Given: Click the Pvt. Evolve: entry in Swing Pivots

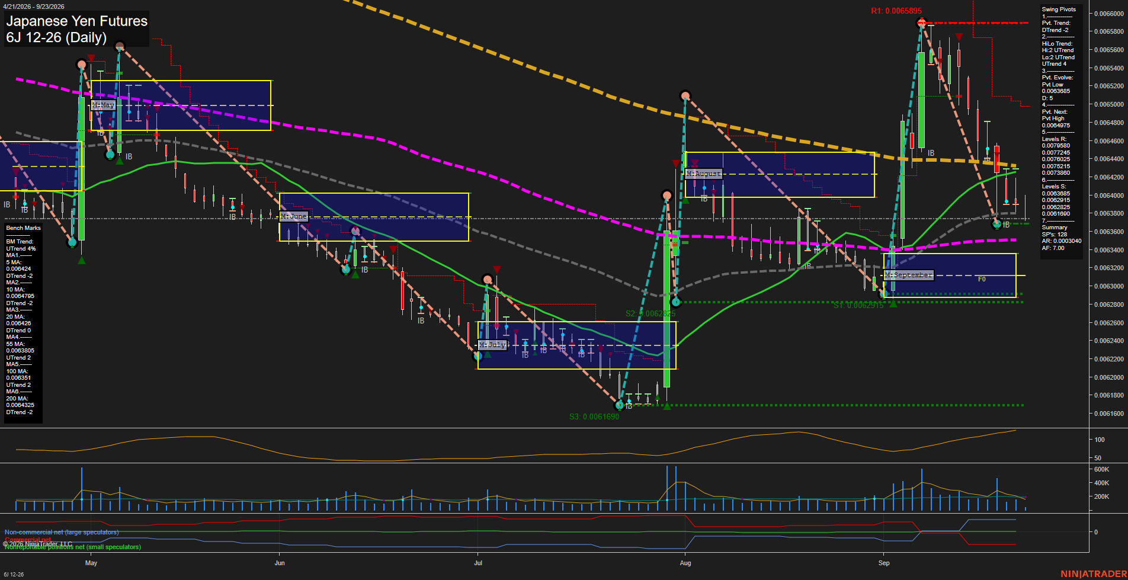Looking at the screenshot, I should click(x=1057, y=78).
